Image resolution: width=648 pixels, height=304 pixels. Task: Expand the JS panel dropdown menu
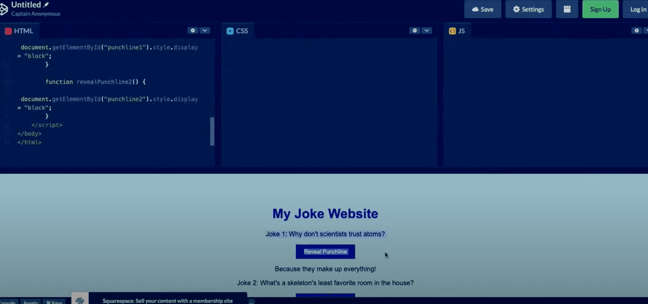tap(646, 30)
